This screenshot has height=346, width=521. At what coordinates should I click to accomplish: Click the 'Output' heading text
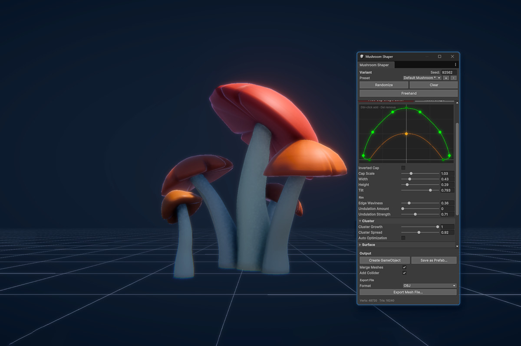(x=365, y=253)
